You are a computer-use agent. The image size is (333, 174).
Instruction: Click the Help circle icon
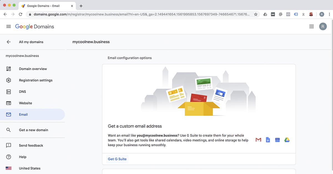pyautogui.click(x=9, y=157)
